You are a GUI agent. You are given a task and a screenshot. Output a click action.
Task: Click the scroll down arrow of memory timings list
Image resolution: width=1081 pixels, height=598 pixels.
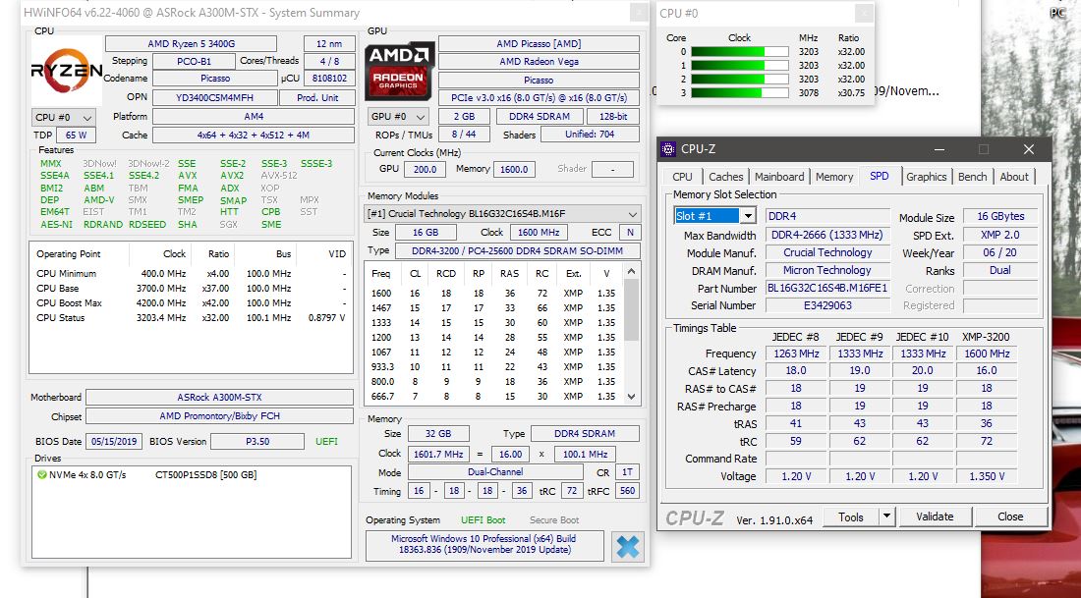(632, 396)
